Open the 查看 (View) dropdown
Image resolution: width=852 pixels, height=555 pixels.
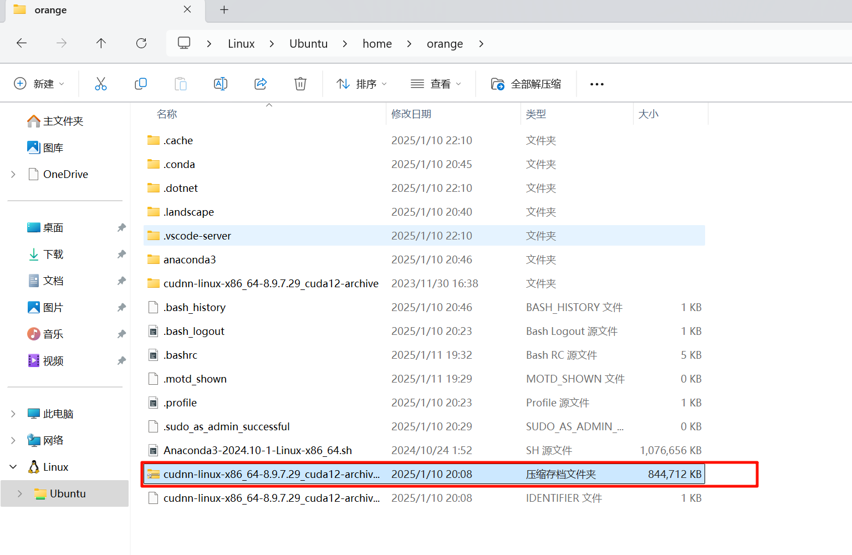click(436, 84)
